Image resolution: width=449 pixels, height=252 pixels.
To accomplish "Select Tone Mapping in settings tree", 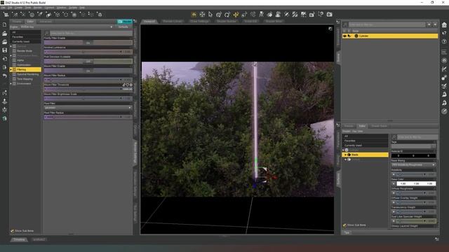I will (x=25, y=79).
